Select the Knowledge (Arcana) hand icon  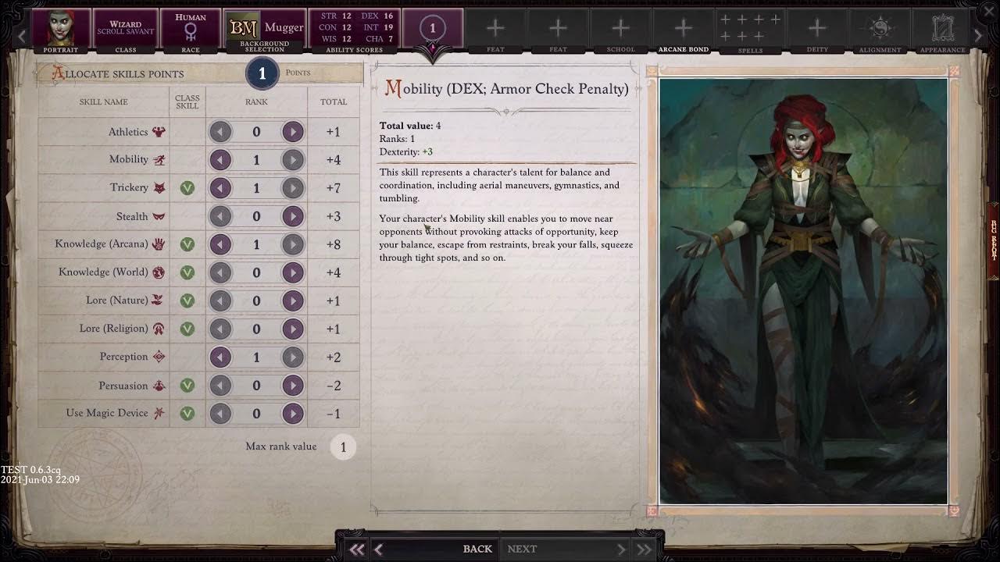pos(159,244)
